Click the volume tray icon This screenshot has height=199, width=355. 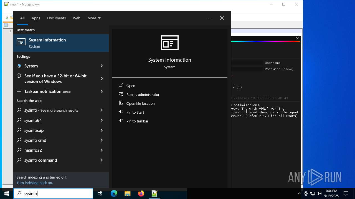click(319, 193)
